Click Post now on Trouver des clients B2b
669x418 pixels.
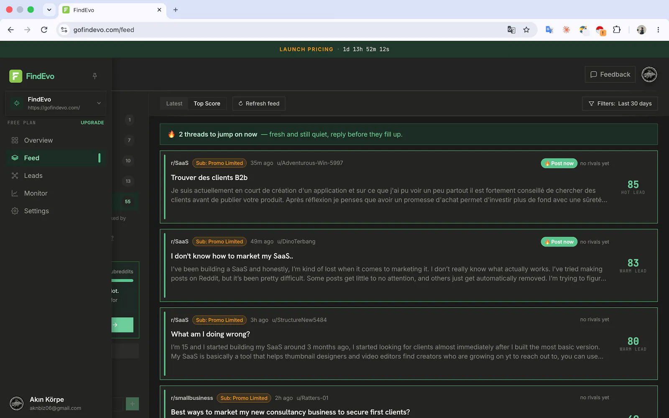(559, 163)
